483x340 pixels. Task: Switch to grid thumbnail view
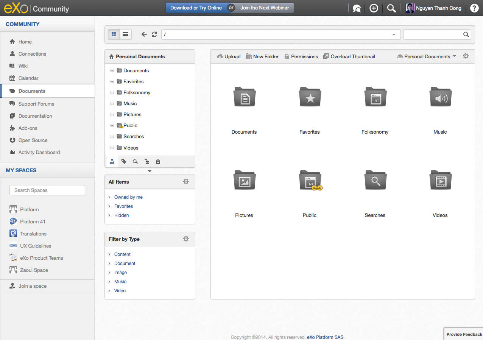114,34
